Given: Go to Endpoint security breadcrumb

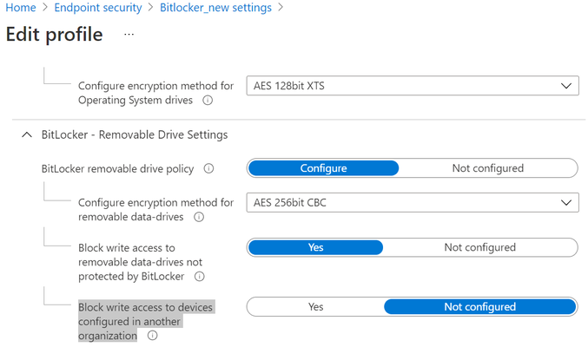Looking at the screenshot, I should click(98, 8).
